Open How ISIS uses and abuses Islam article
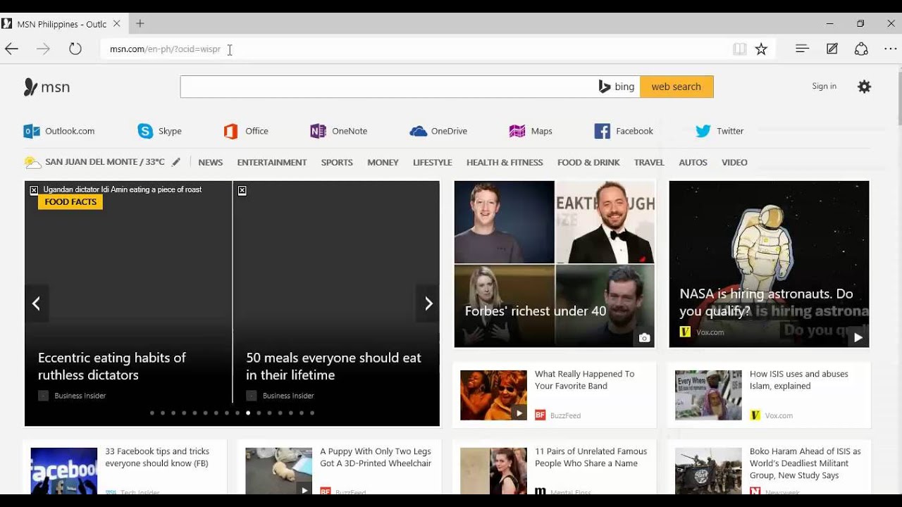This screenshot has width=902, height=507. click(798, 380)
